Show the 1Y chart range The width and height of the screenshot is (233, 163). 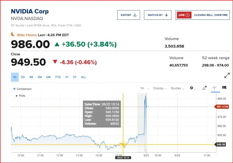point(66,77)
